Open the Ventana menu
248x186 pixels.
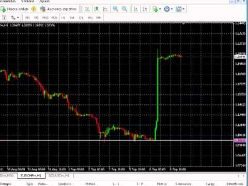point(27,1)
